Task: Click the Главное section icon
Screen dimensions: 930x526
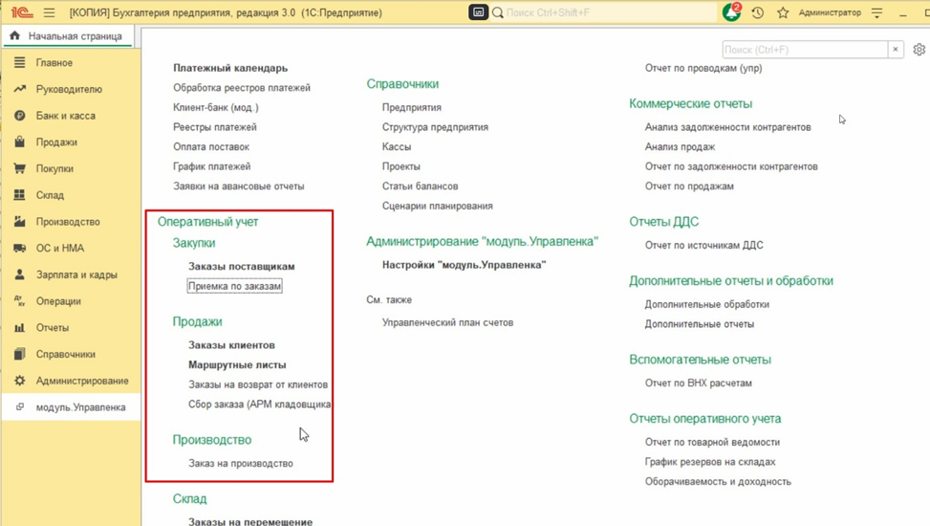Action: coord(19,62)
